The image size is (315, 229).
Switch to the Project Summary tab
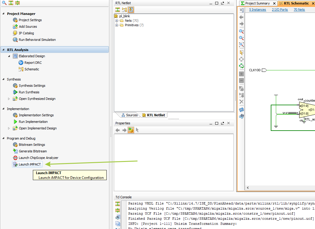coord(257,3)
